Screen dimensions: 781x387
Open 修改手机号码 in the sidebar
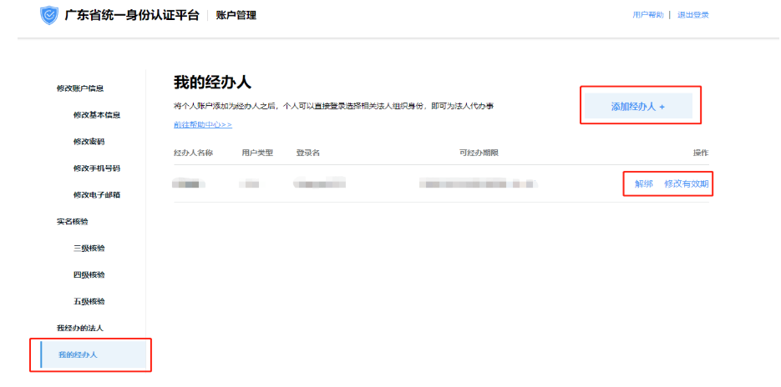(x=97, y=168)
